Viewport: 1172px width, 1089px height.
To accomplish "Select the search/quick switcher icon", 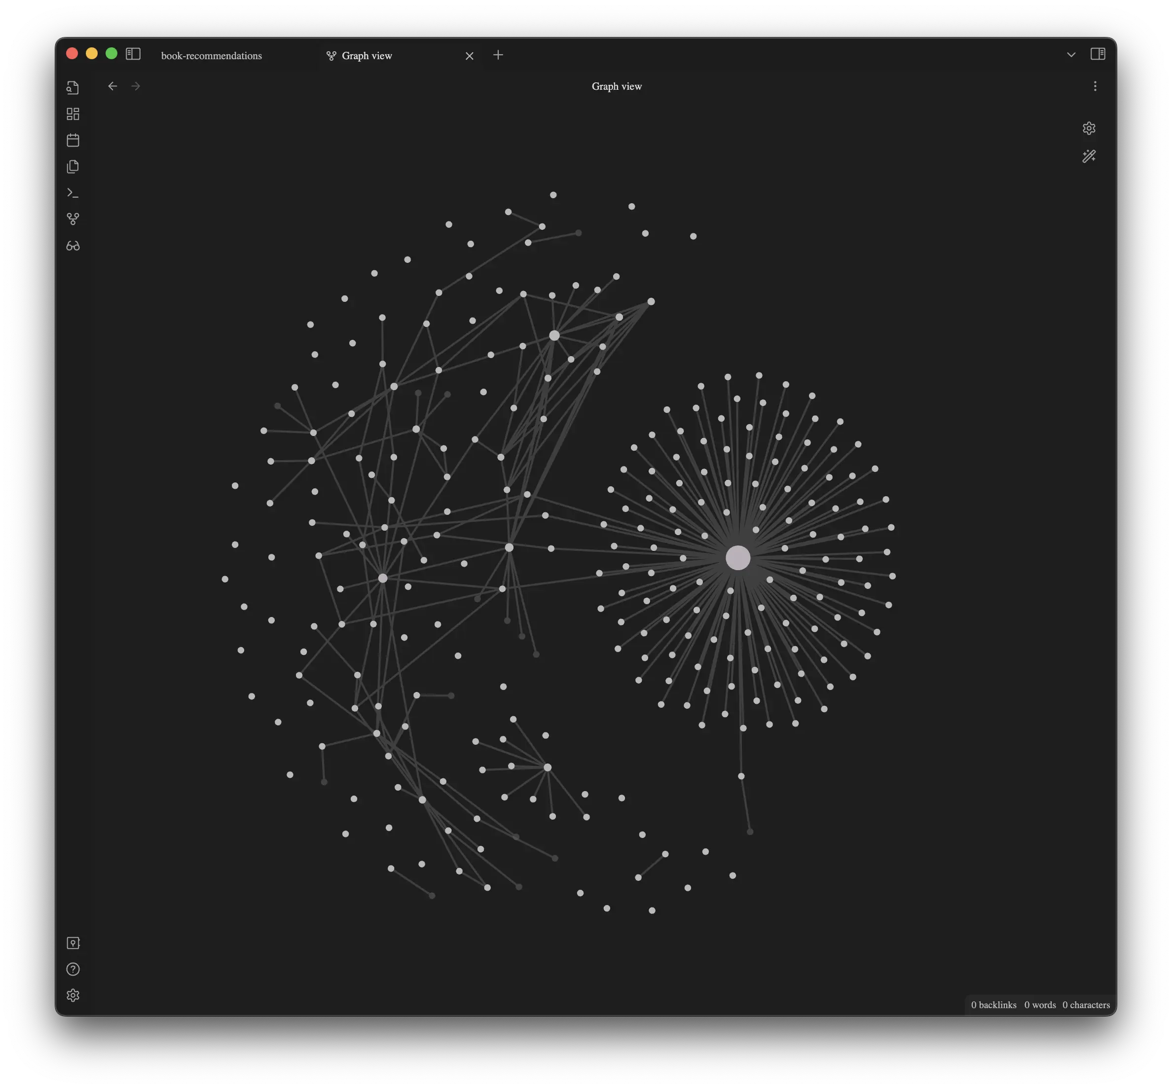I will tap(73, 87).
